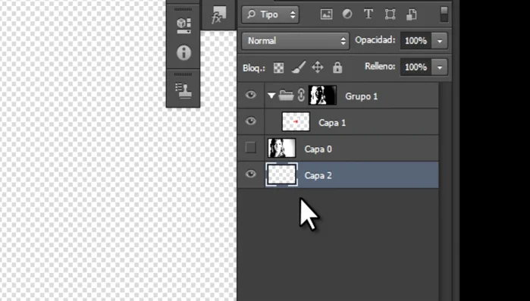Select the Grupo 1 layer mask thumbnail

322,95
